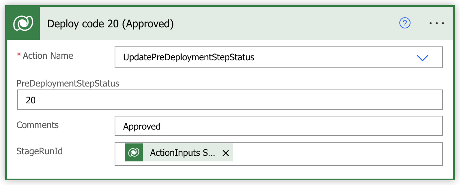Click the Dataverse connector icon in header
460x185 pixels.
click(23, 23)
